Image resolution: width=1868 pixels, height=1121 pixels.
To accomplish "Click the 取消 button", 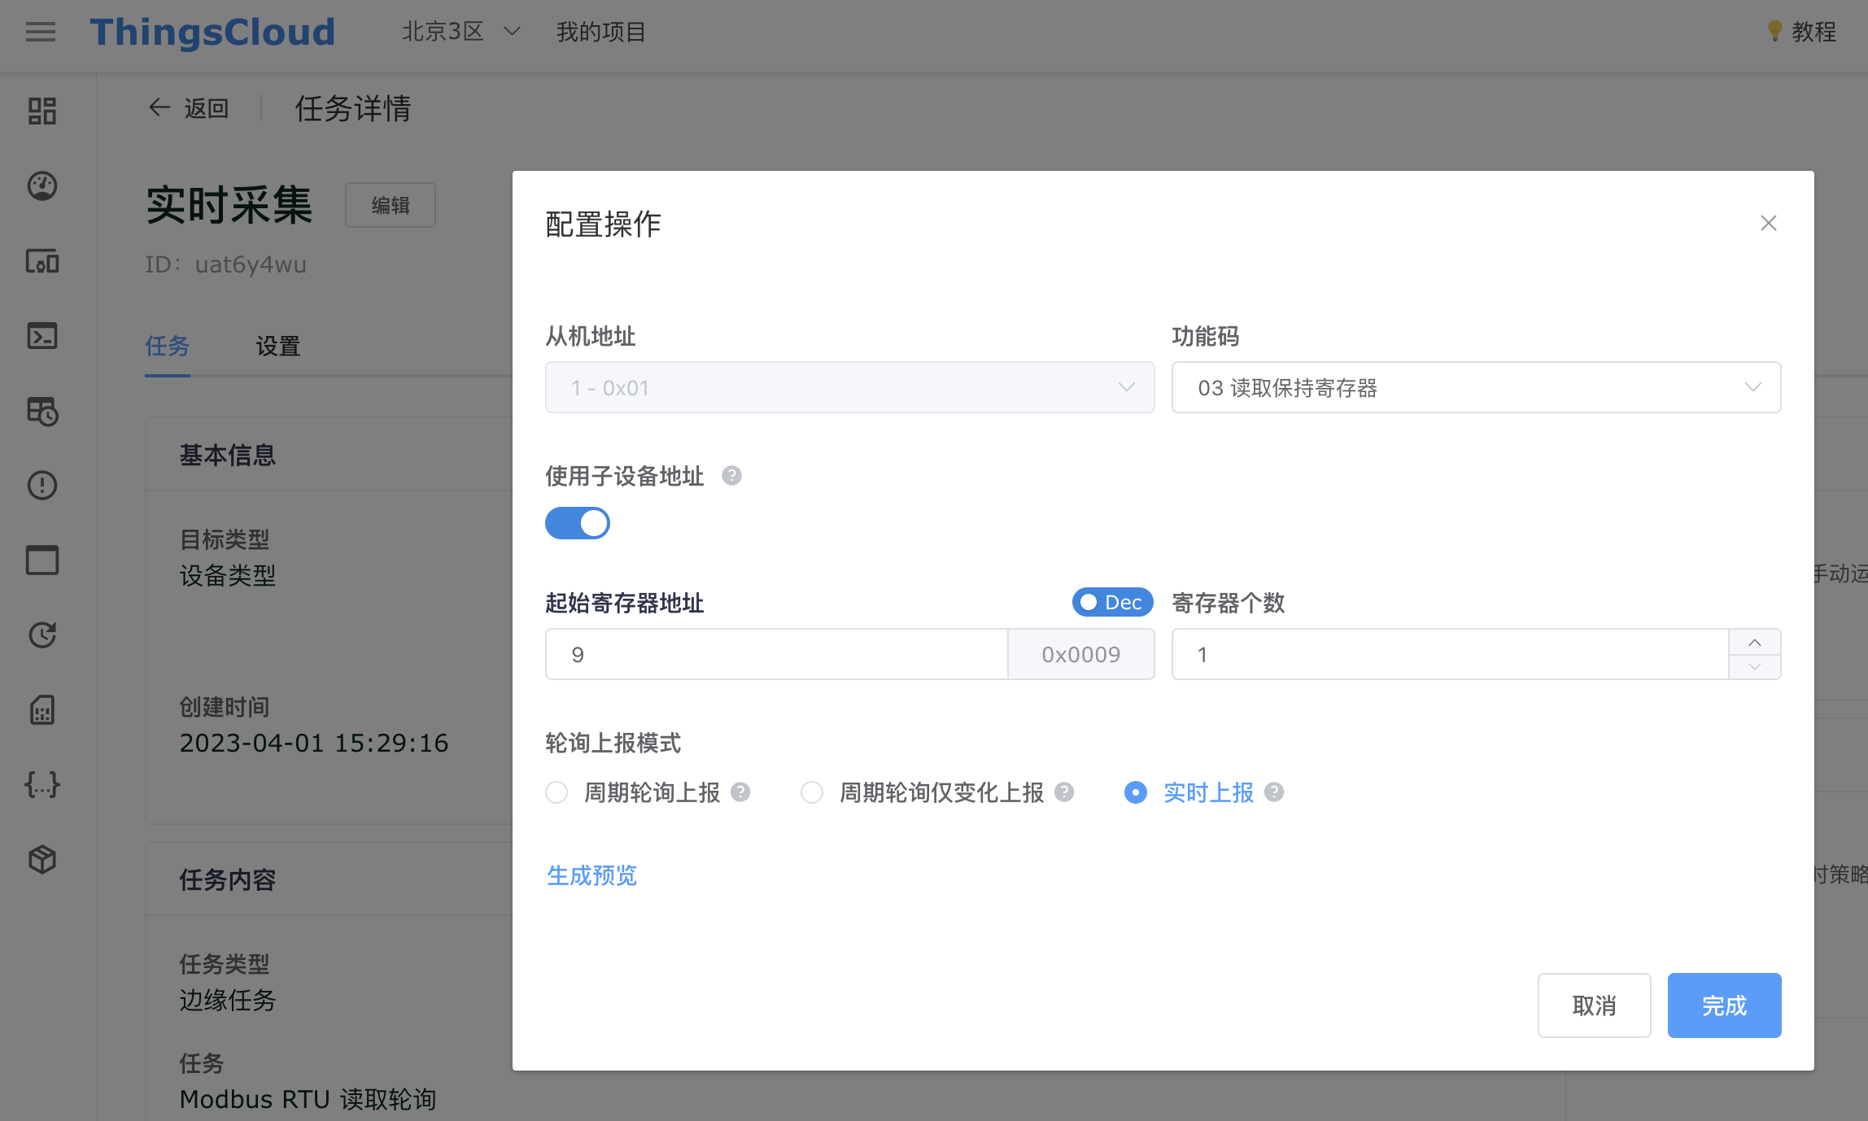I will pos(1594,1005).
